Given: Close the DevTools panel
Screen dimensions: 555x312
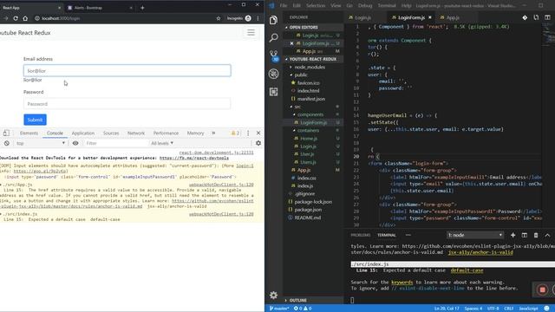Looking at the screenshot, I should 258,133.
